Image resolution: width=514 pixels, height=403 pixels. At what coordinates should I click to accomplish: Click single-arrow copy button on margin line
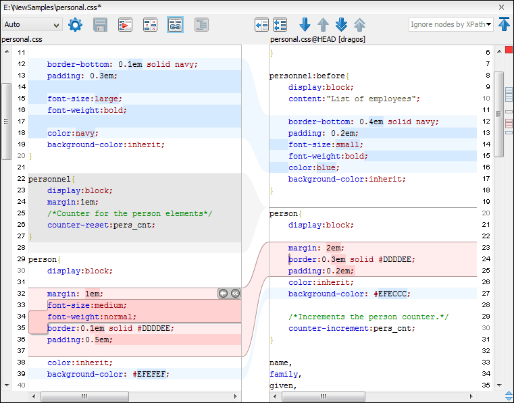tap(223, 293)
